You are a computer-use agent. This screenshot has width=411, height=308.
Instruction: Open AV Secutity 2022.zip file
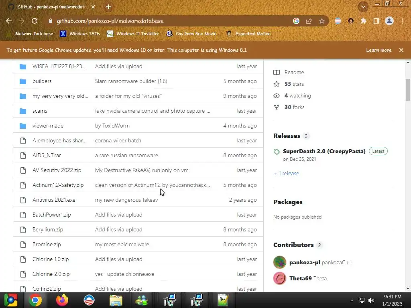pyautogui.click(x=57, y=170)
